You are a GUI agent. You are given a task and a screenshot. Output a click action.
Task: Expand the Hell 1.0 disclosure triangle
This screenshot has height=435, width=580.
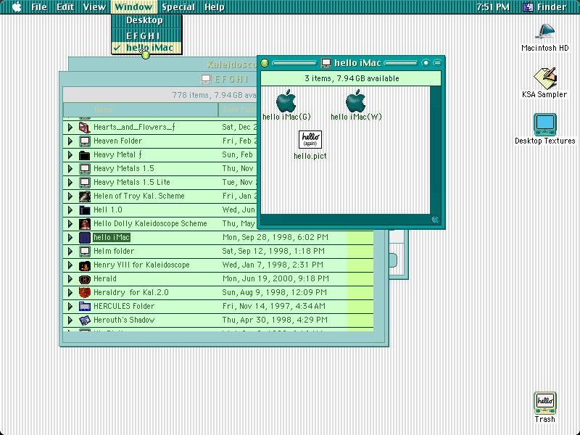[x=70, y=210]
